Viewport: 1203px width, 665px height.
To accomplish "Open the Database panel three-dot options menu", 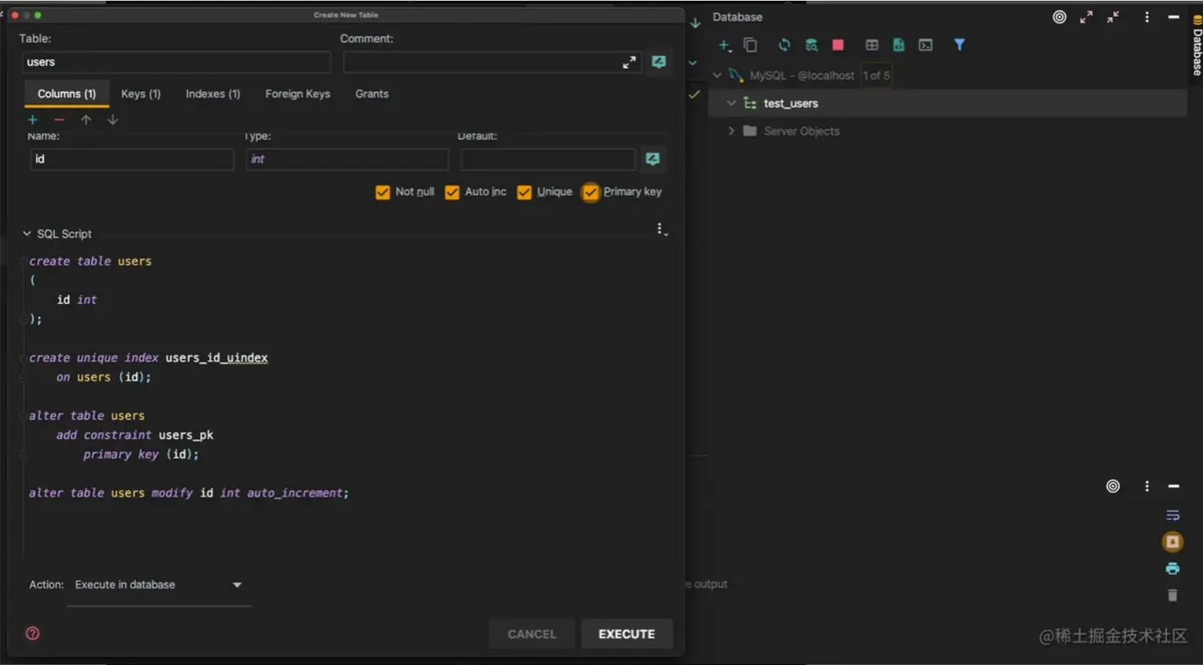I will pos(1147,17).
